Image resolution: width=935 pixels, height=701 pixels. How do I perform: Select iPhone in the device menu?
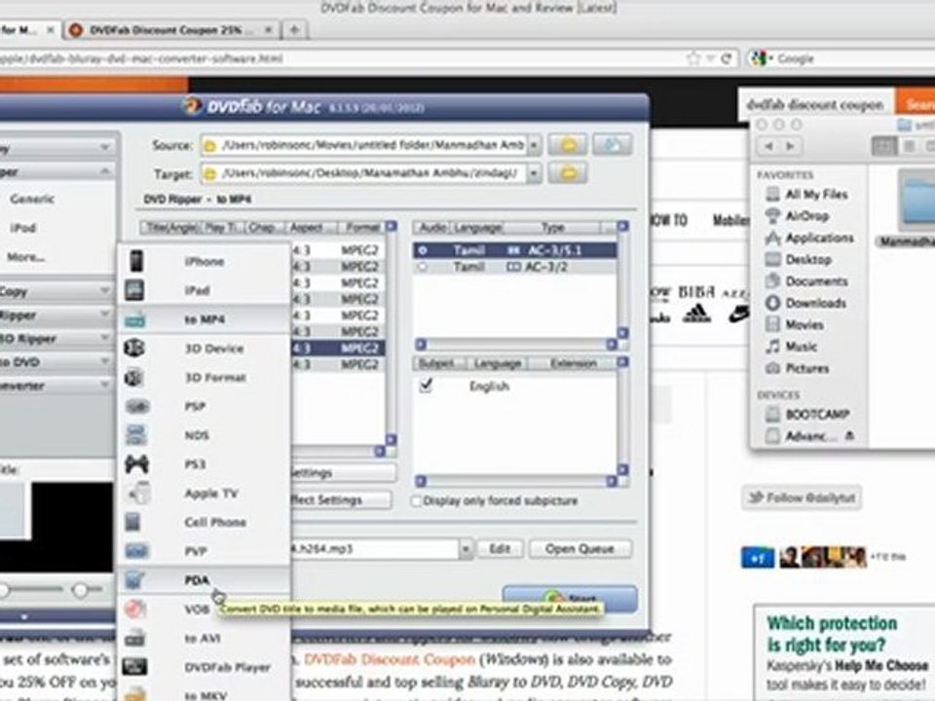pos(204,261)
